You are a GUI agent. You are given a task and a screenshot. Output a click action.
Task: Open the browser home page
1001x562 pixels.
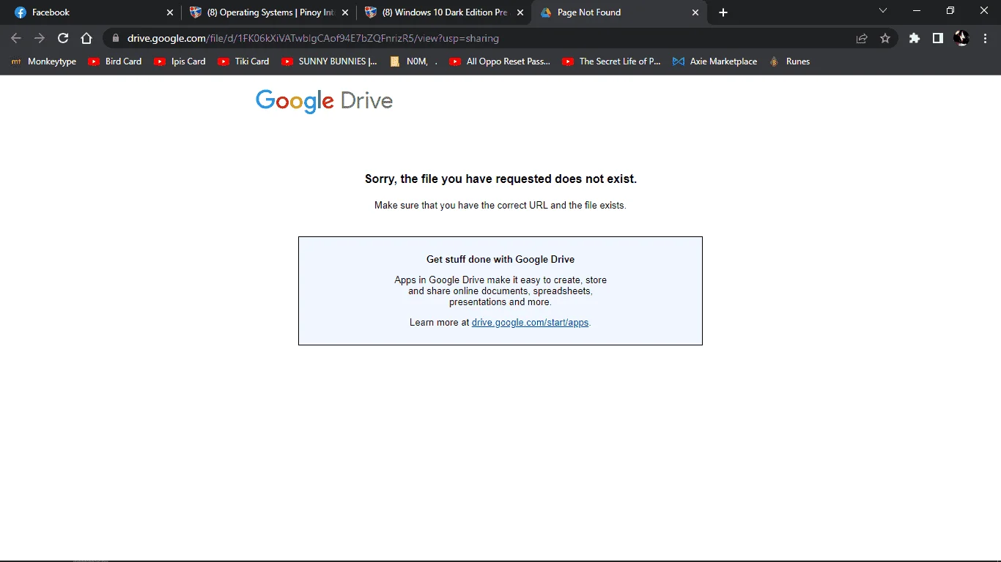coord(86,38)
